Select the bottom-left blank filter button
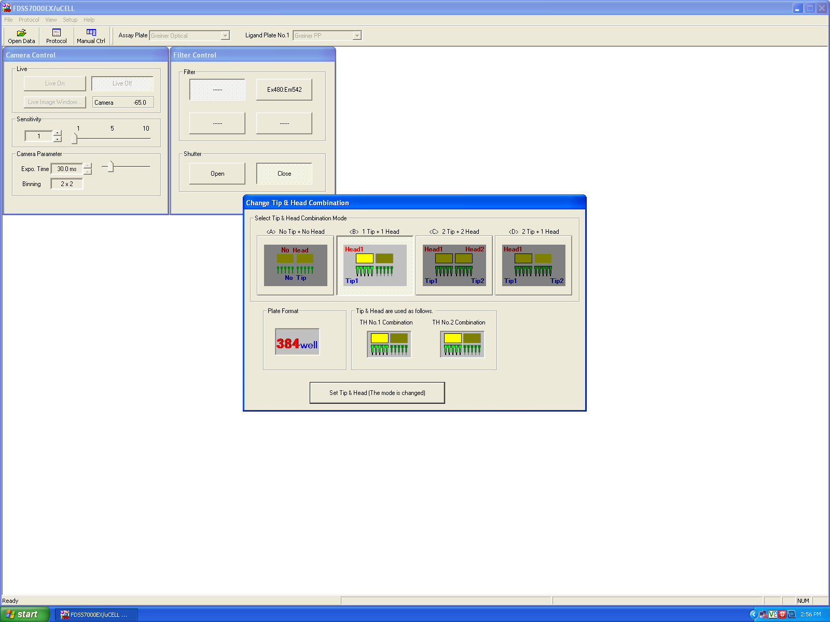 coord(217,123)
